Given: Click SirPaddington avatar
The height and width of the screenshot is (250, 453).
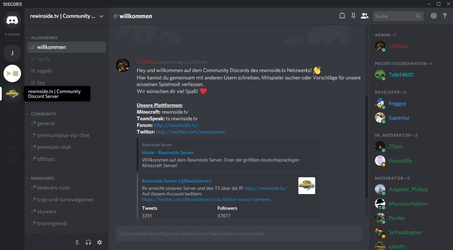Looking at the screenshot, I should [380, 232].
